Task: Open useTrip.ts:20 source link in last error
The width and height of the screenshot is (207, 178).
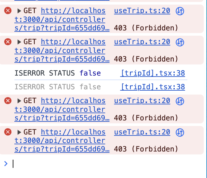Action: [x=142, y=132]
